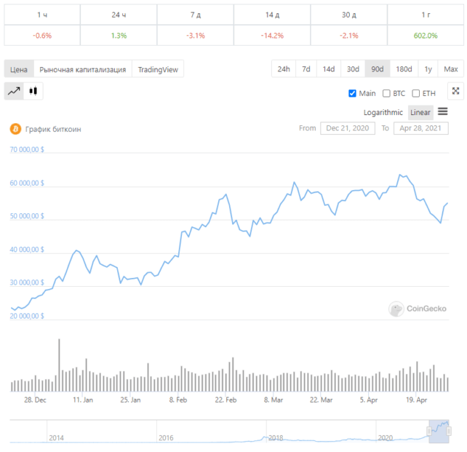Edit the From date field
The width and height of the screenshot is (467, 452).
[x=347, y=128]
